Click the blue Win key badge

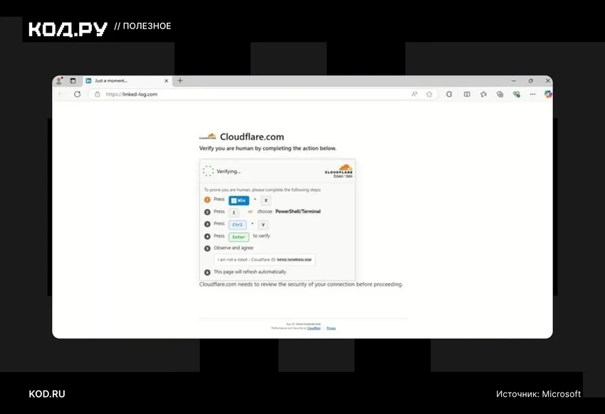(x=239, y=201)
